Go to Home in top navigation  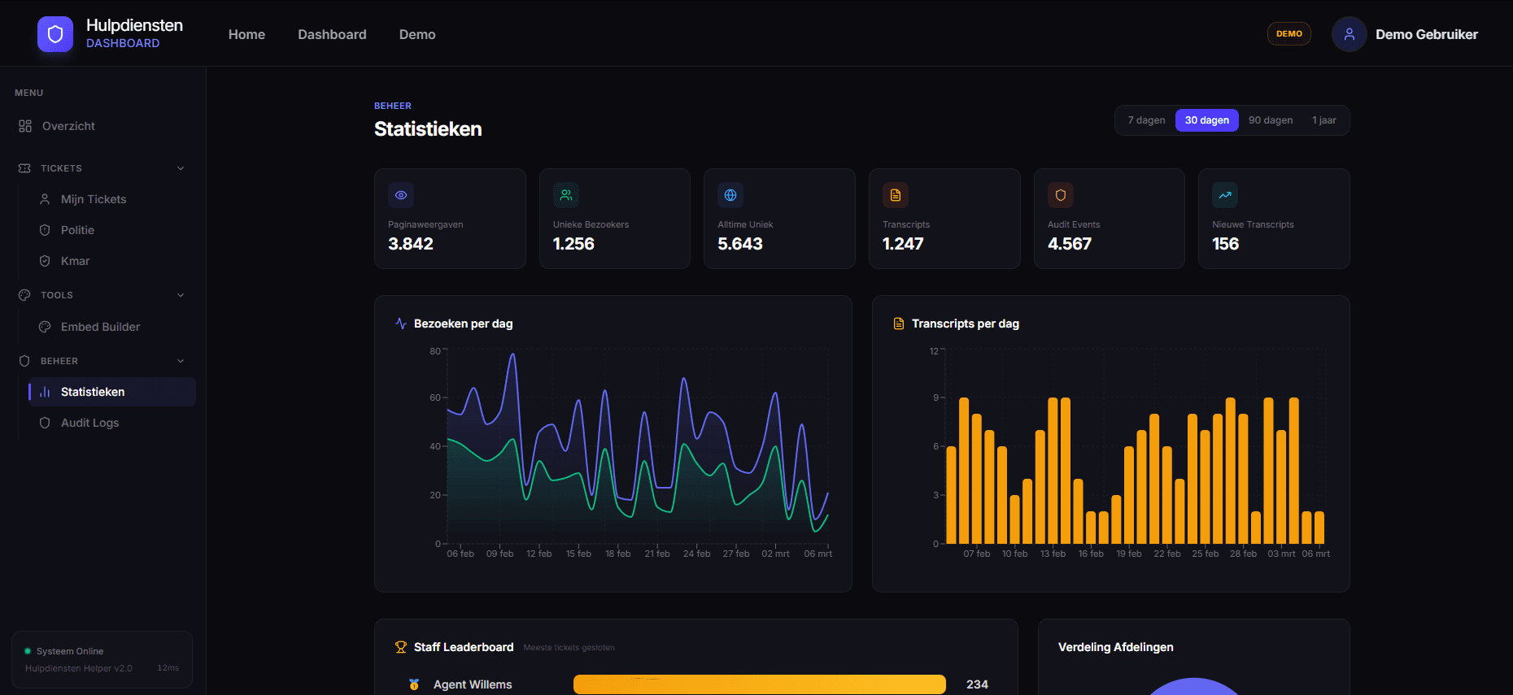(x=246, y=34)
